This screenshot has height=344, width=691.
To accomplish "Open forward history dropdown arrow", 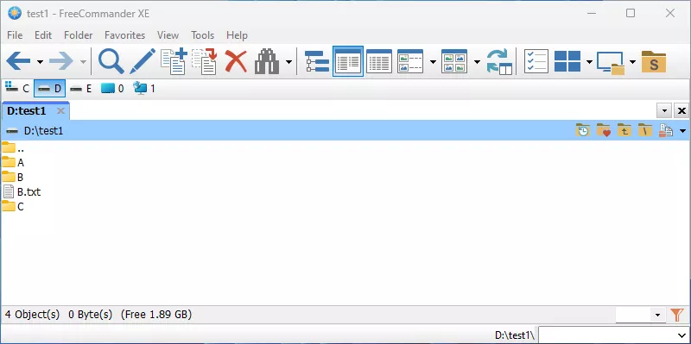I will tap(83, 62).
